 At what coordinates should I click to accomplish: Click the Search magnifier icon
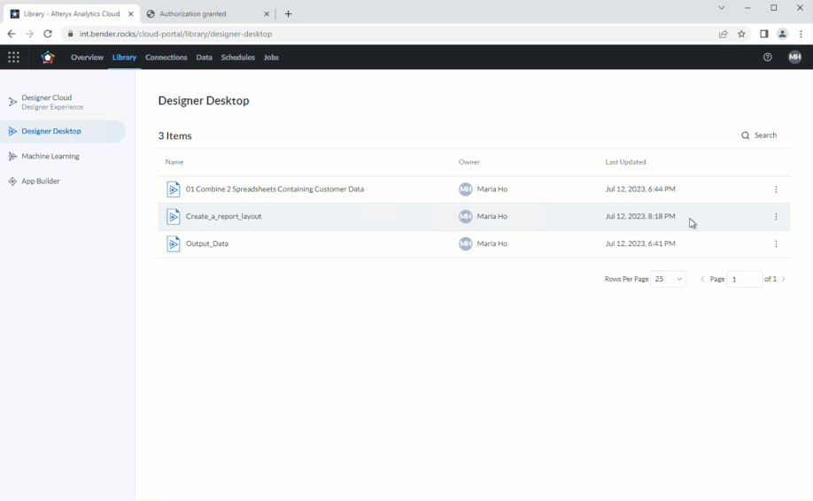[x=746, y=135]
